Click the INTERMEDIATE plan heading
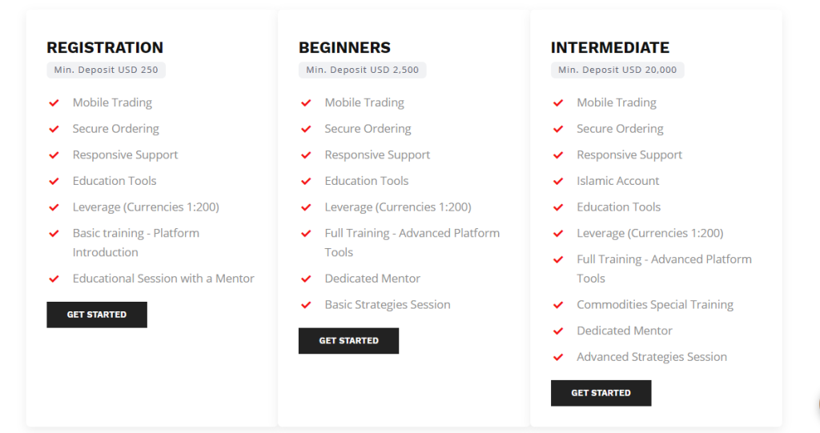This screenshot has width=820, height=433. pos(609,47)
